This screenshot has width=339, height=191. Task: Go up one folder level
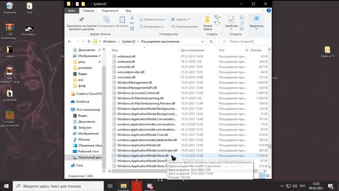[89, 41]
